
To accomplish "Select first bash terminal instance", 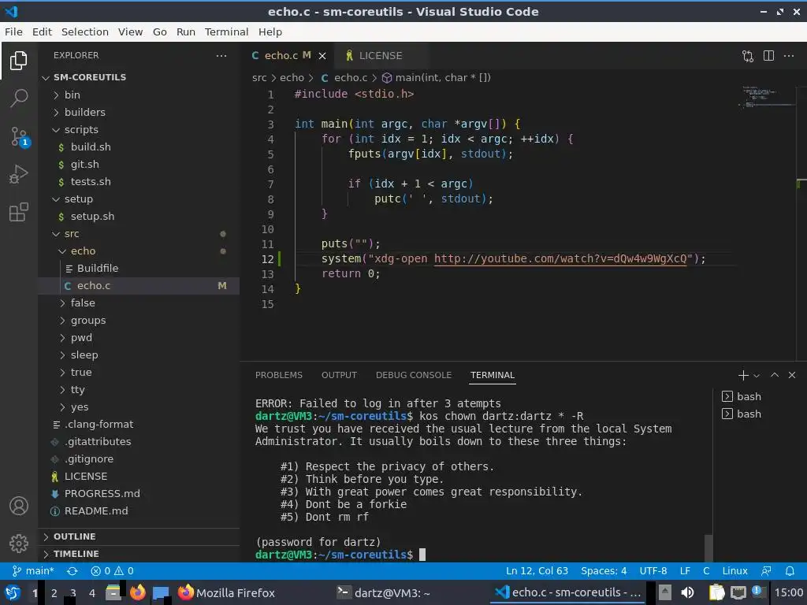I will (741, 397).
